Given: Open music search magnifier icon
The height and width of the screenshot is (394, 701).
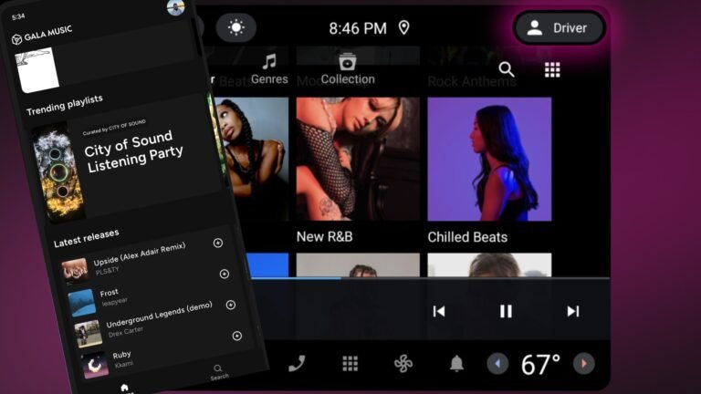Looking at the screenshot, I should pyautogui.click(x=506, y=69).
